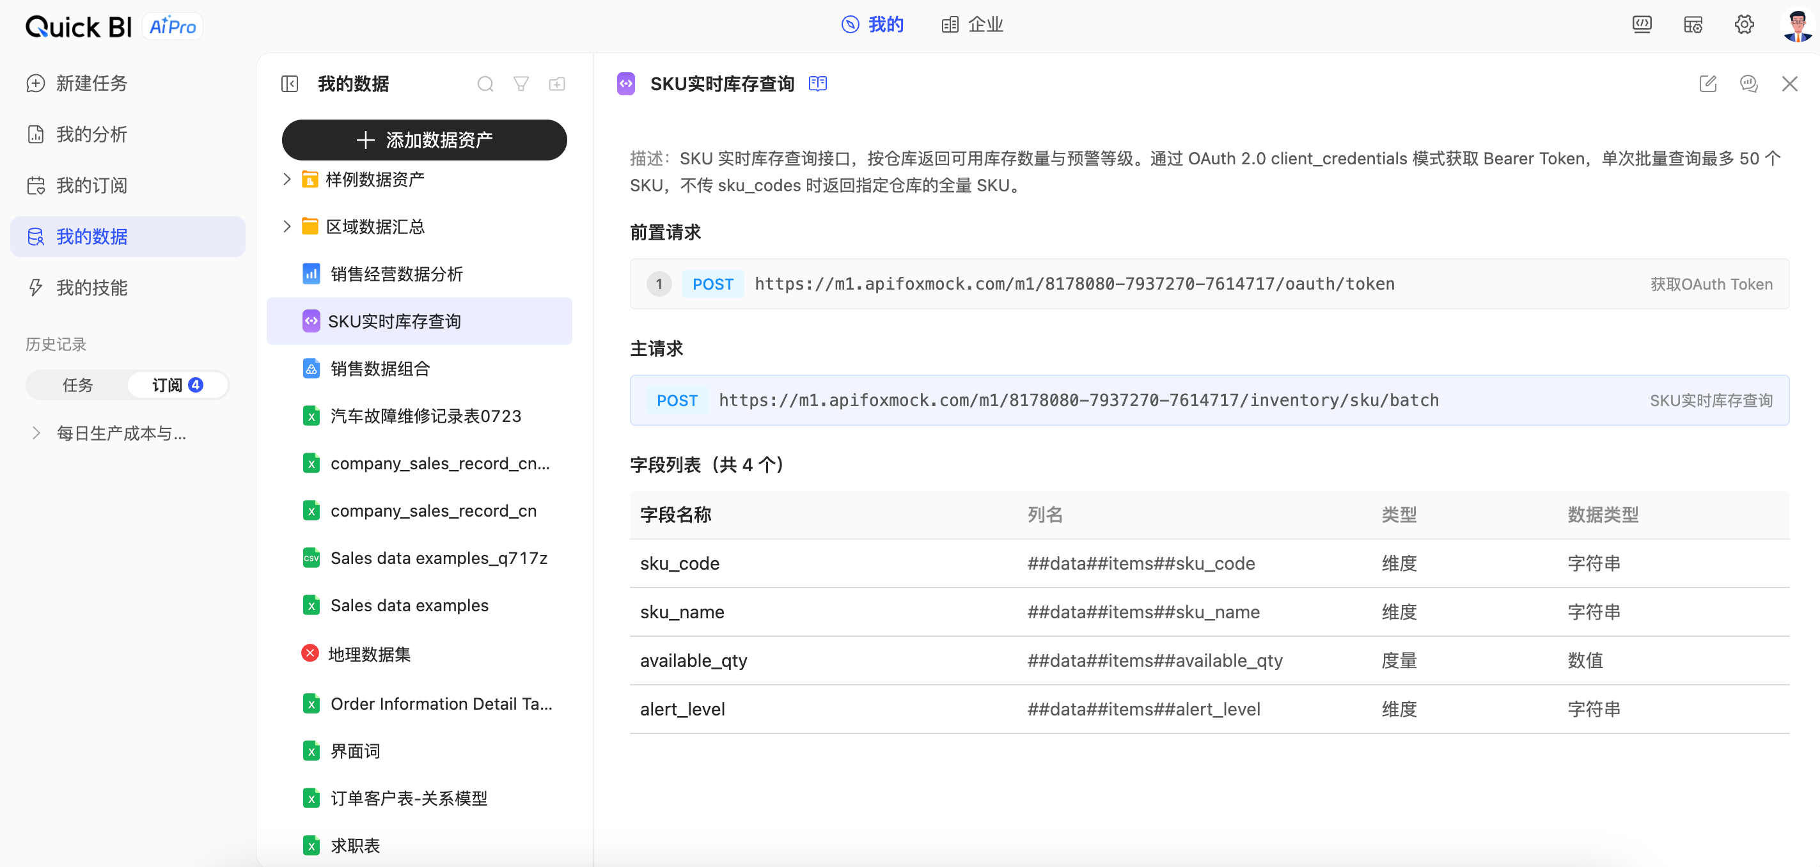
Task: Open 我的分析 in sidebar
Action: [x=128, y=134]
